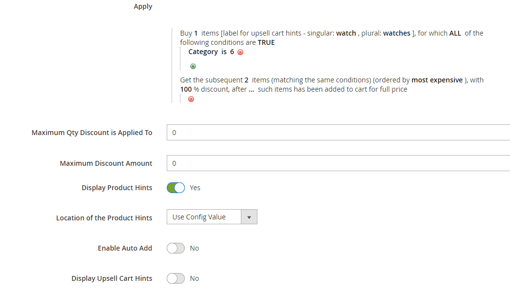Click the bold 'Category' condition name
Screen dimensions: 510x294
tap(203, 52)
